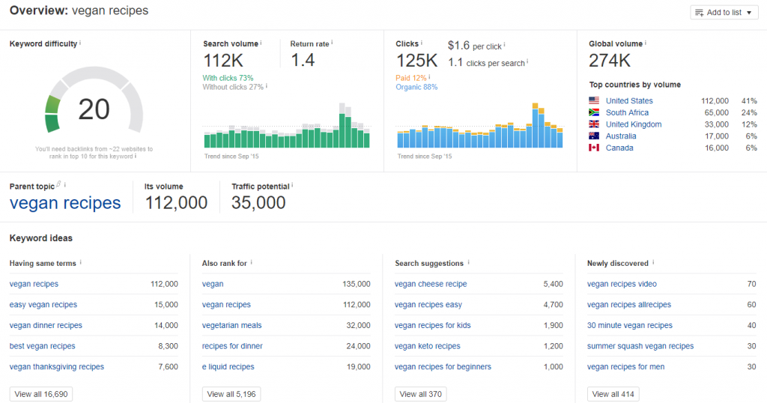Click the blue clicks trend chart
This screenshot has width=767, height=403.
click(x=480, y=126)
